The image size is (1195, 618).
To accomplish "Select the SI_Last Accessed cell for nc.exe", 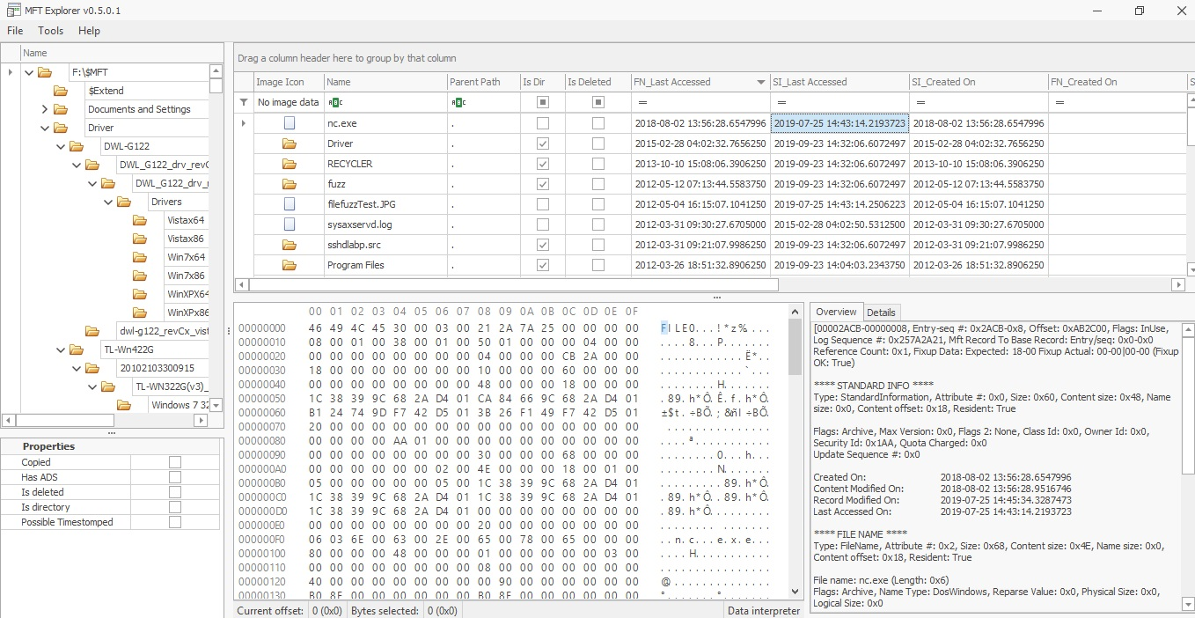I will pyautogui.click(x=839, y=123).
